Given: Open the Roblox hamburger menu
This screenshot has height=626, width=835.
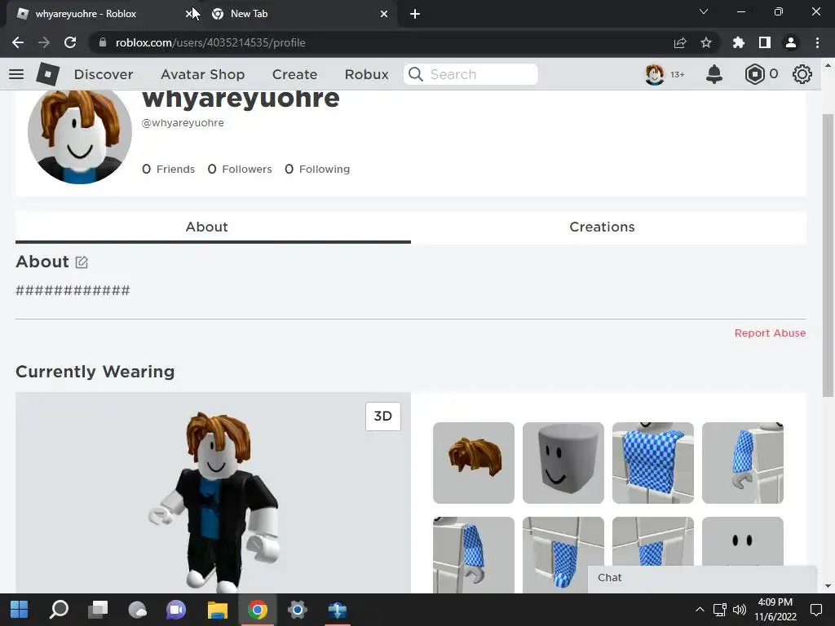Looking at the screenshot, I should 16,74.
